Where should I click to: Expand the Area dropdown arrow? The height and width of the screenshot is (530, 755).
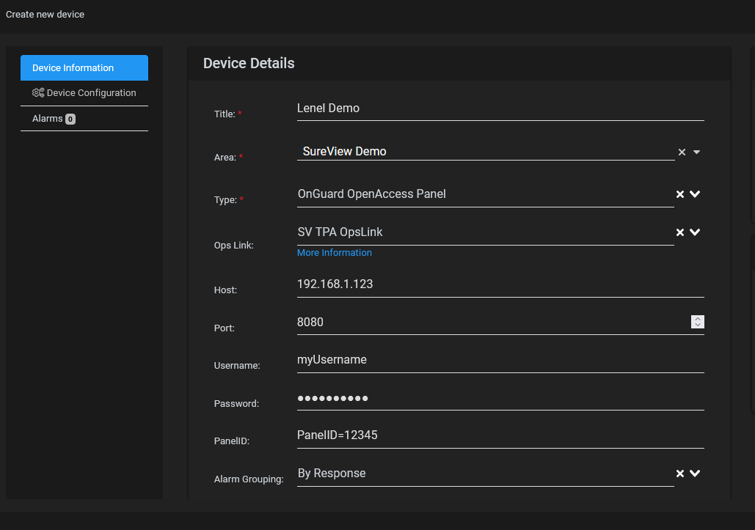point(696,152)
